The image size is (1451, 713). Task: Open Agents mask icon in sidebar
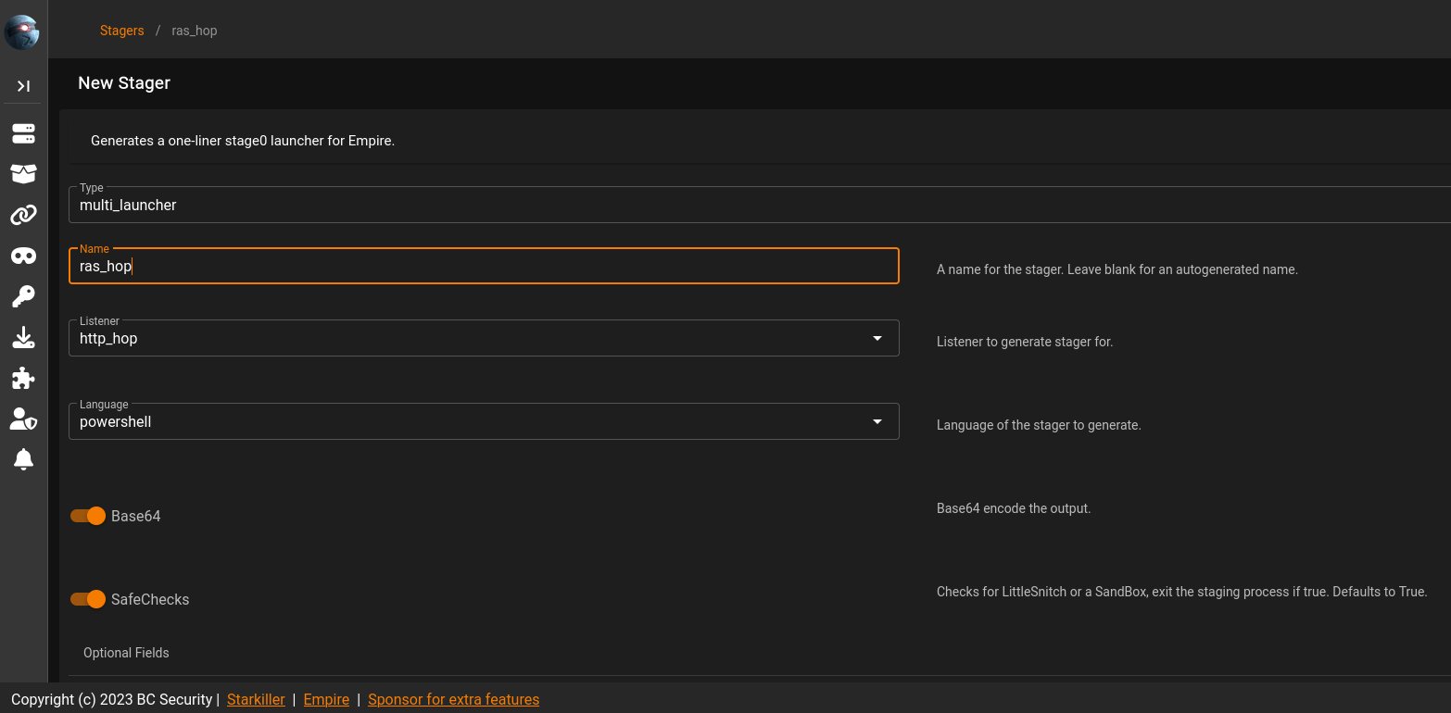pyautogui.click(x=23, y=256)
